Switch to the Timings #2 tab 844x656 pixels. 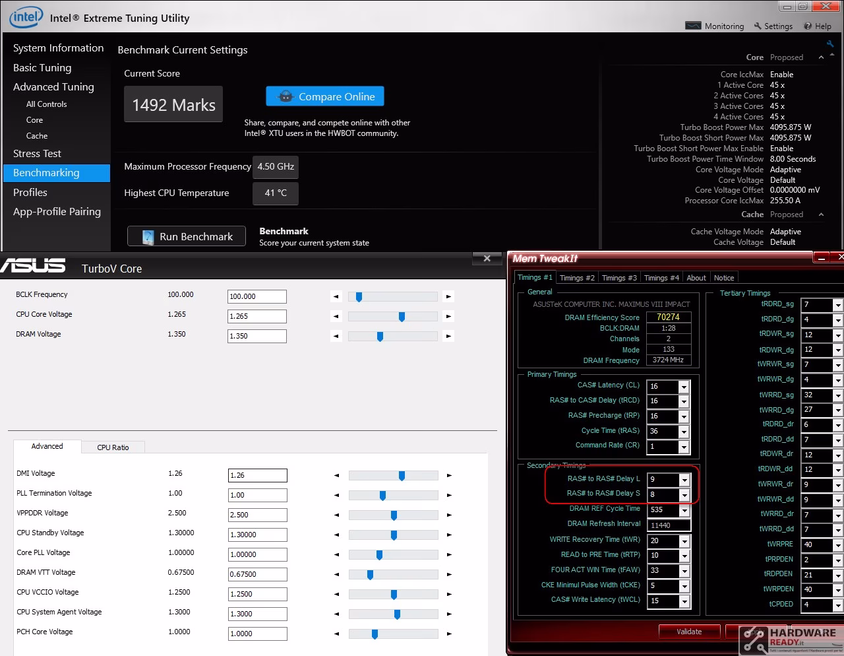pyautogui.click(x=577, y=278)
